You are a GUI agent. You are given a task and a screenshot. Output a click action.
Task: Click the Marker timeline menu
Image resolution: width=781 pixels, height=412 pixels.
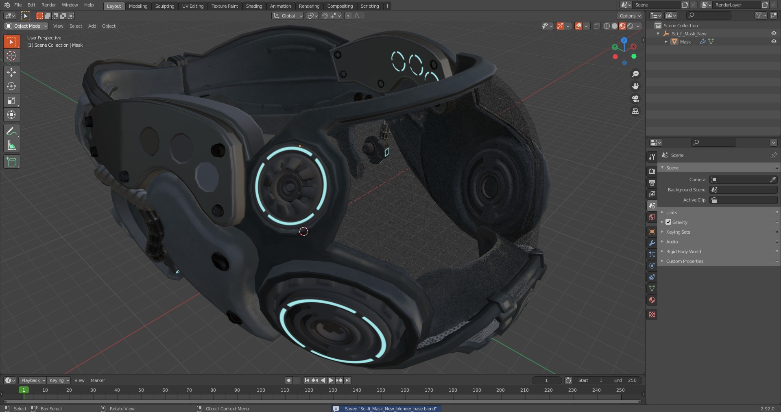point(98,380)
